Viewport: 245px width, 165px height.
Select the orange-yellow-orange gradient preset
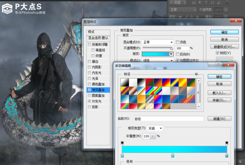coord(182,82)
